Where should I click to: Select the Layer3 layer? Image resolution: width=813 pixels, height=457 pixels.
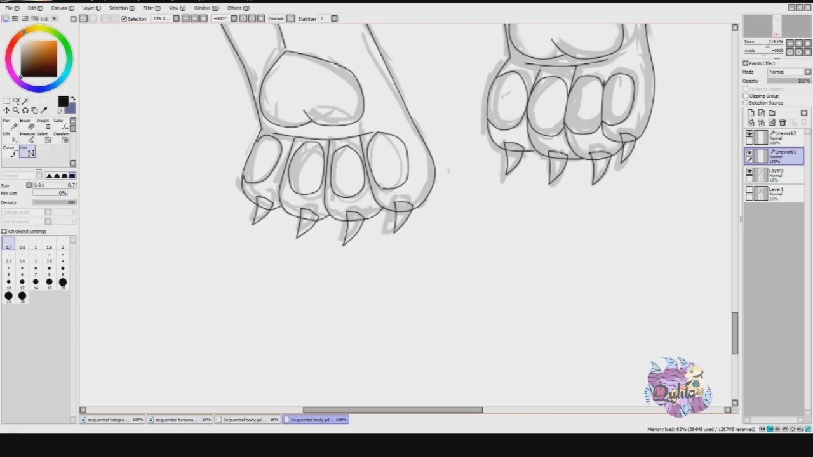tap(774, 175)
